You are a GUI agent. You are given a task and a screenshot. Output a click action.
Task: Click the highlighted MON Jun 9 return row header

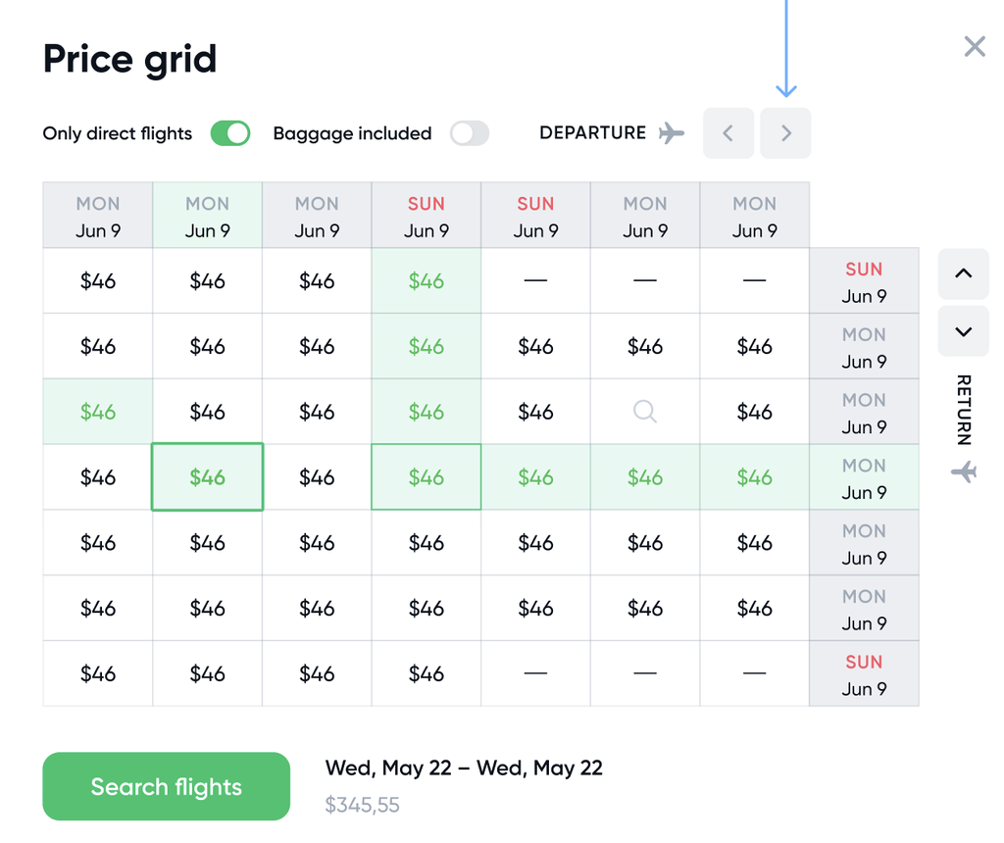click(865, 477)
